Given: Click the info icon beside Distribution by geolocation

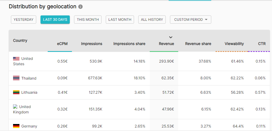Looking at the screenshot, I should click(80, 7).
